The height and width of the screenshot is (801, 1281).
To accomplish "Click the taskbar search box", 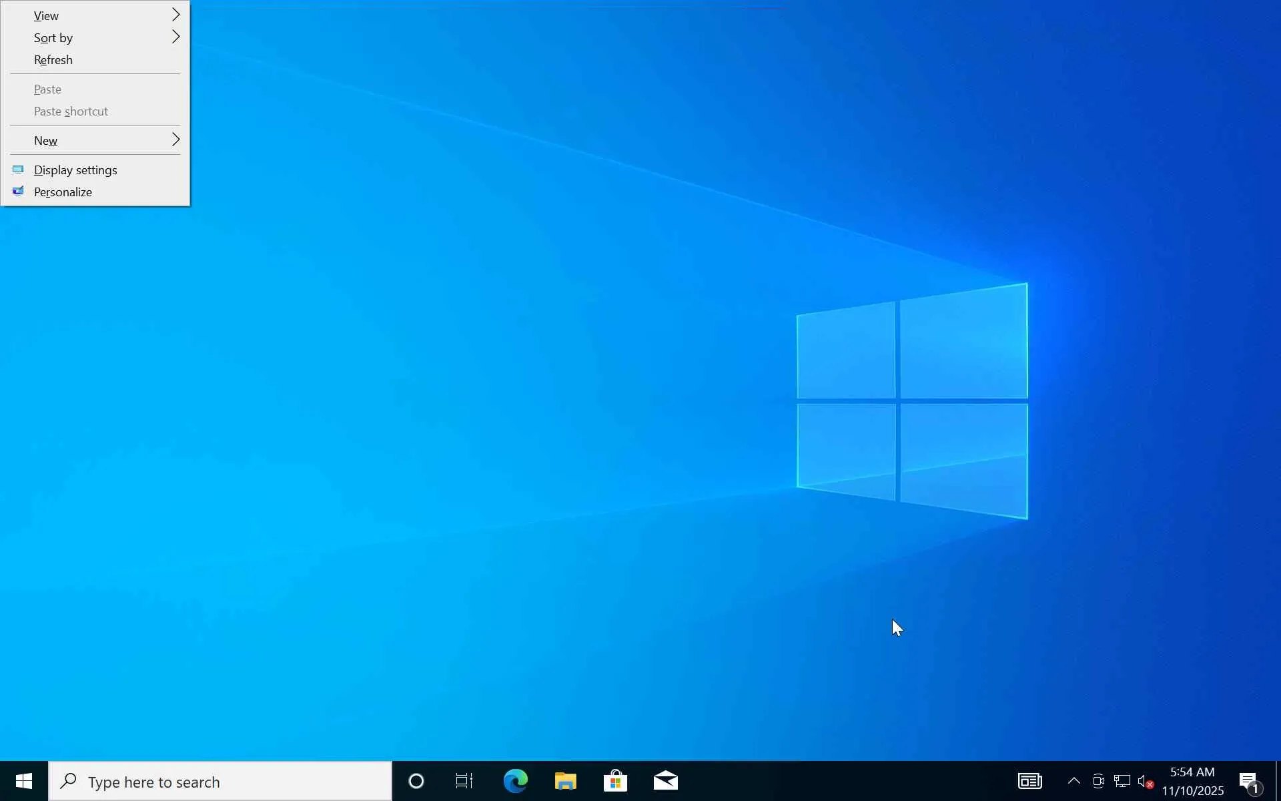I will coord(220,782).
